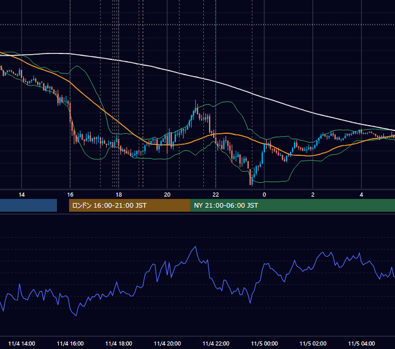Select the "4" hour label on price chart axis
Viewport: 395px width, 349px height.
(361, 195)
